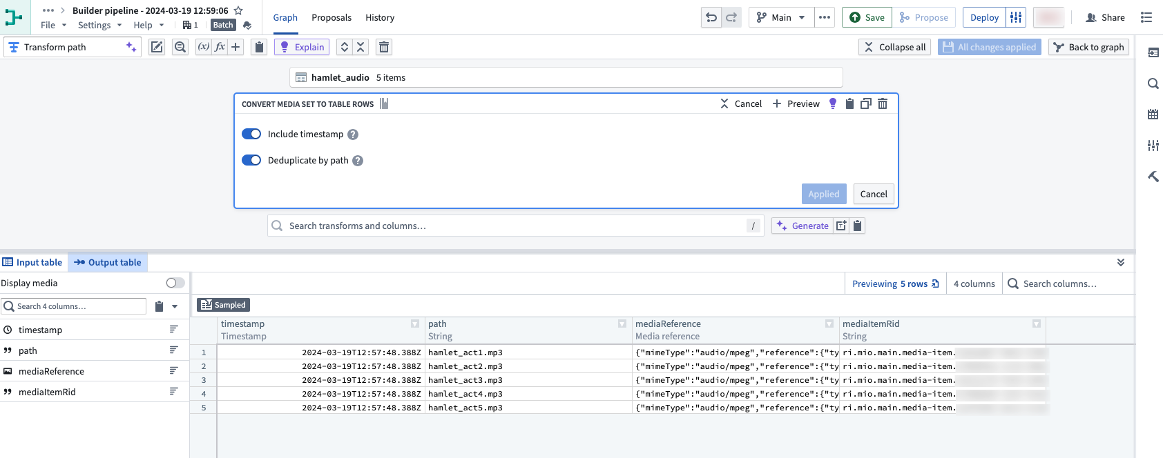Viewport: 1163px width, 458px height.
Task: Open the File menu
Action: (54, 25)
